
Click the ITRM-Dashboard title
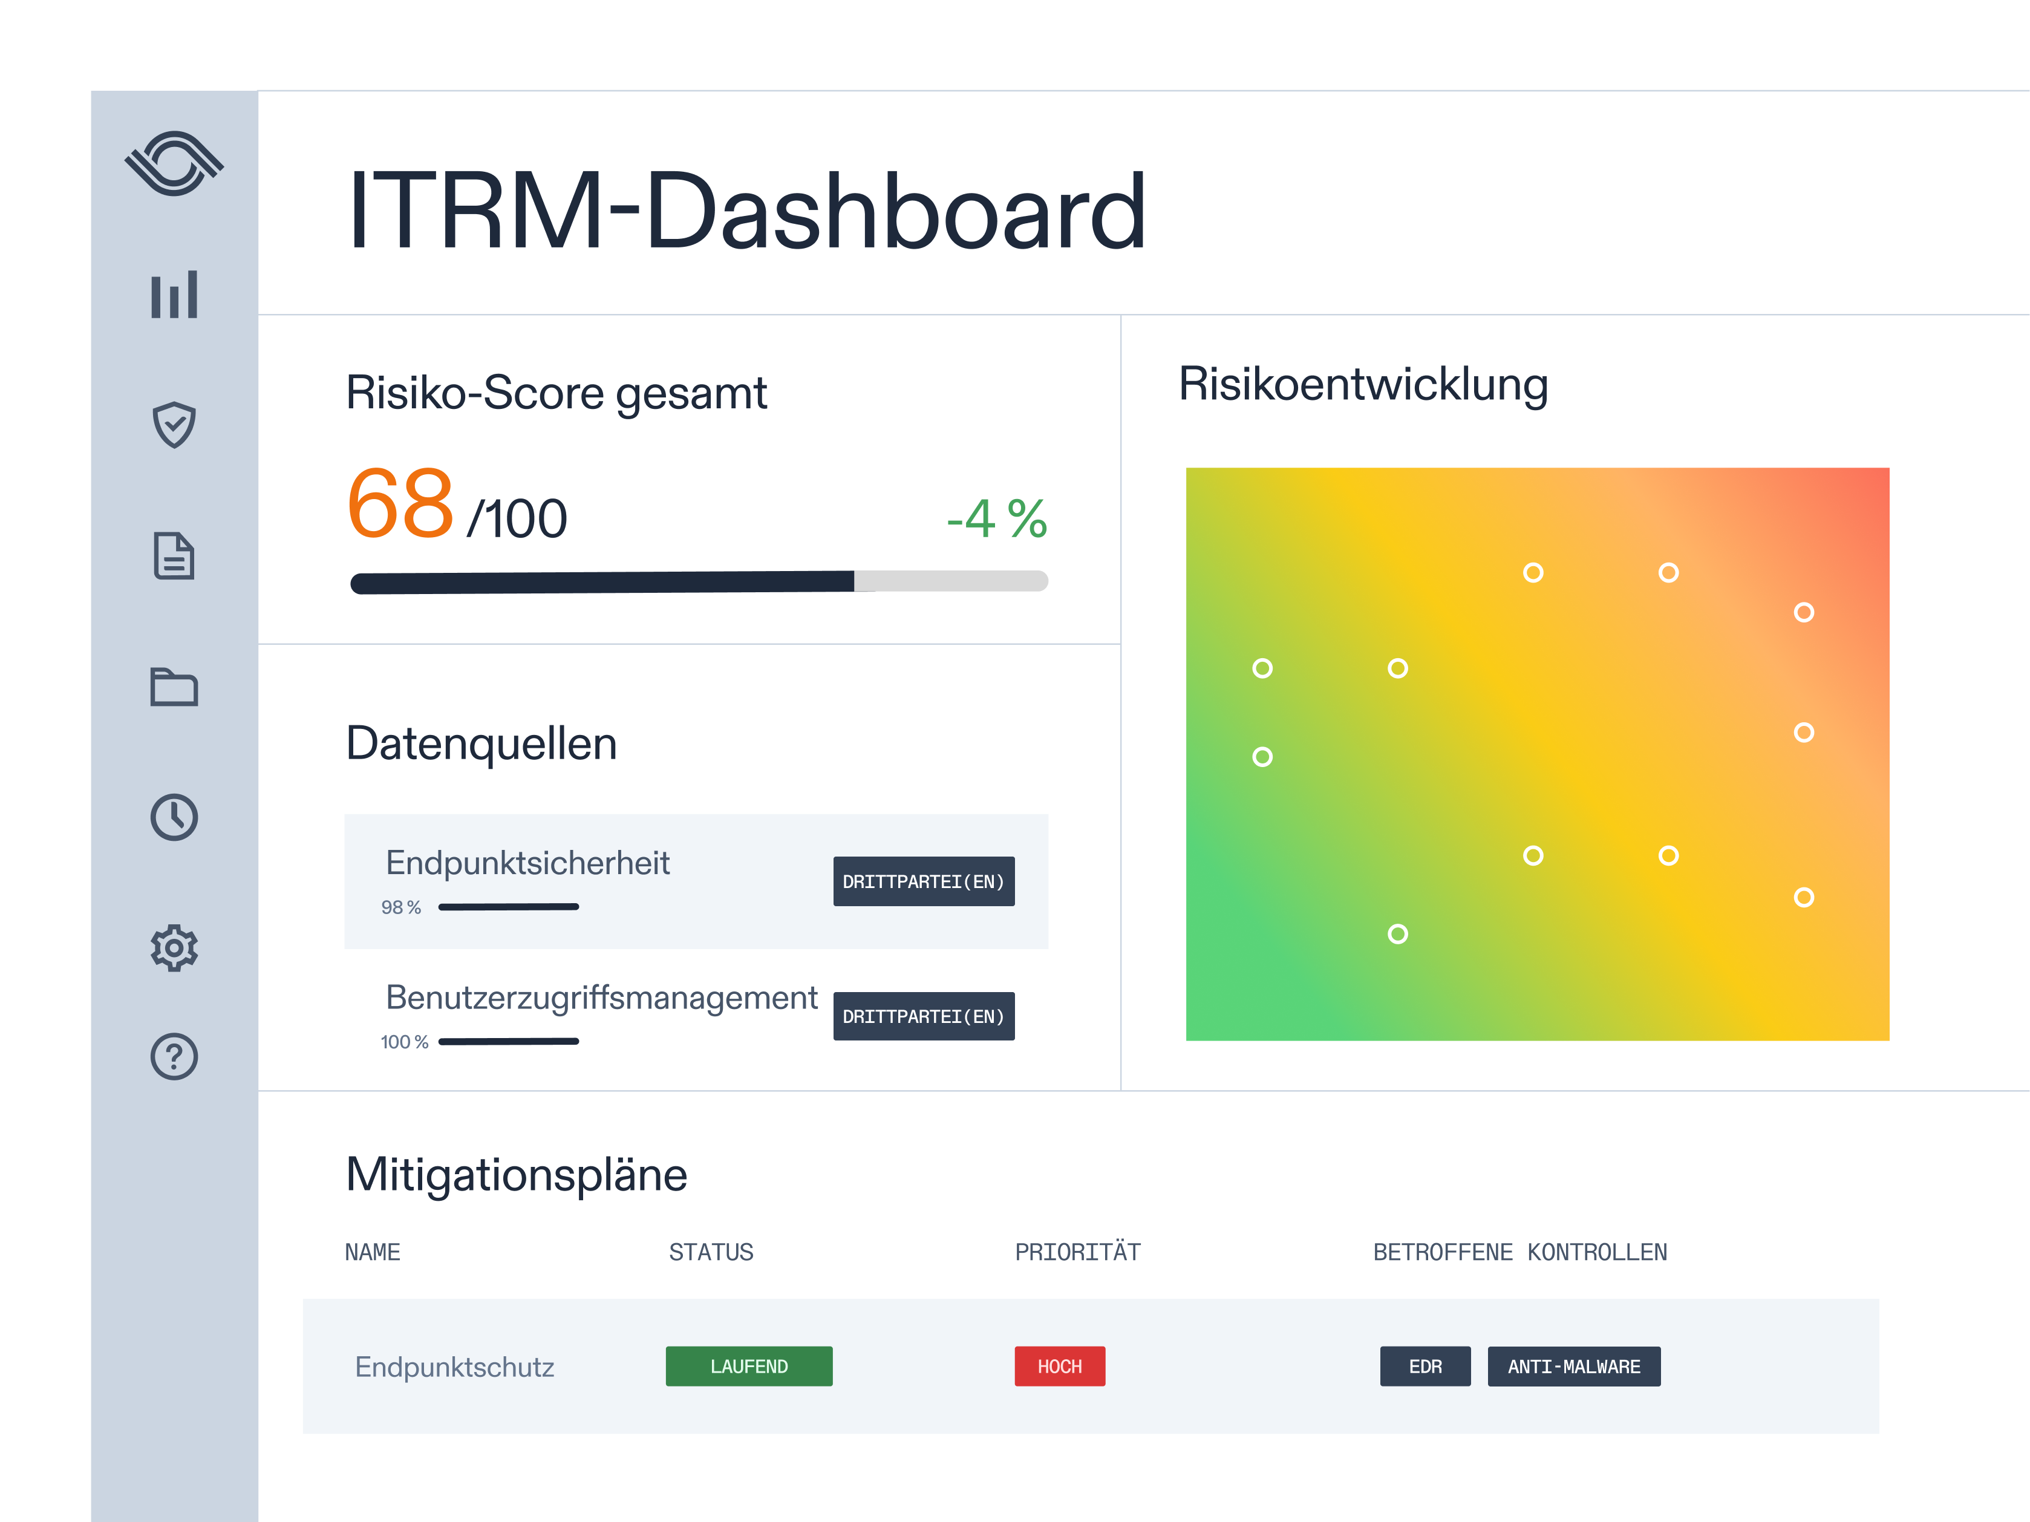pos(747,211)
